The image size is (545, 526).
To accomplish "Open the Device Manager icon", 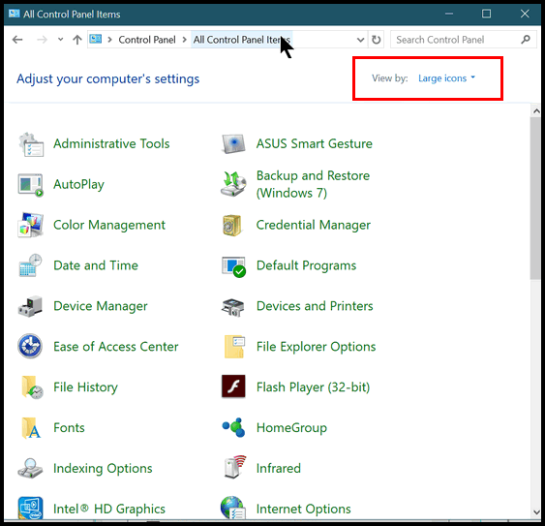I will point(31,306).
